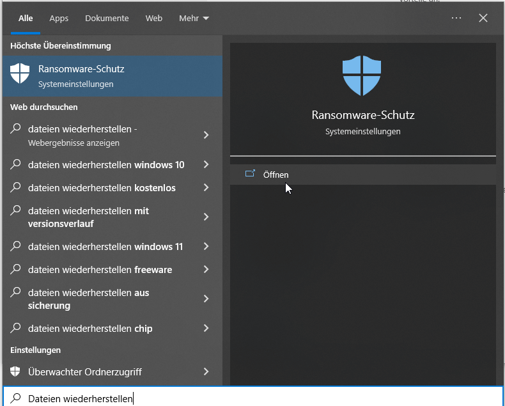Click the white shield icon in top match
The image size is (505, 406).
click(x=20, y=73)
